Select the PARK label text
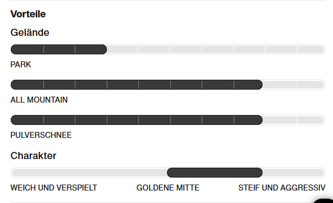 [21, 65]
